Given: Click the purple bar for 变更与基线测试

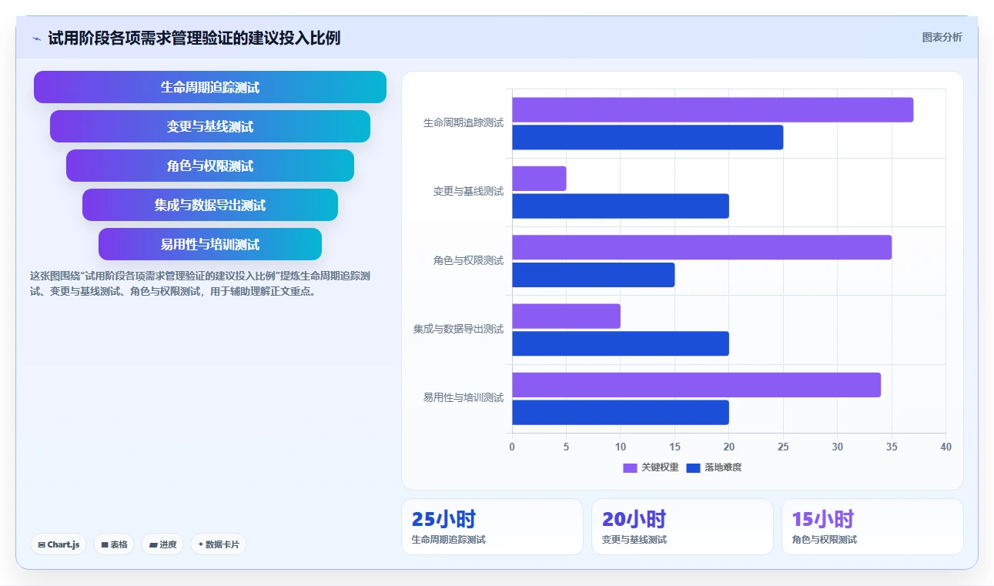Looking at the screenshot, I should click(x=539, y=179).
